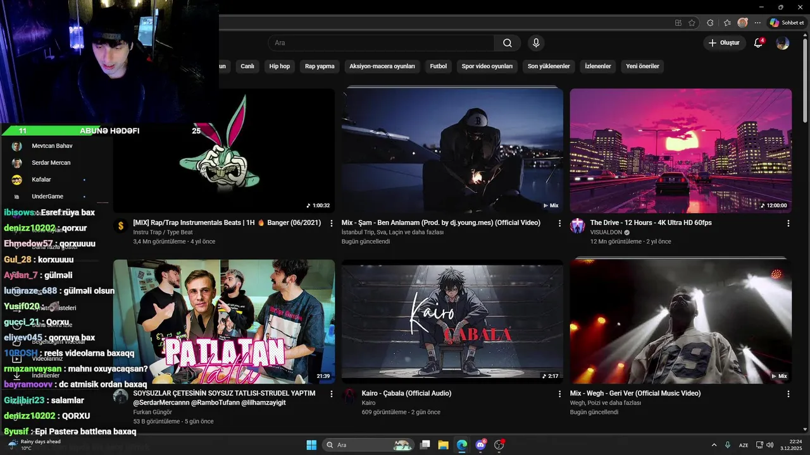Open the YouTube account avatar menu

tap(783, 43)
